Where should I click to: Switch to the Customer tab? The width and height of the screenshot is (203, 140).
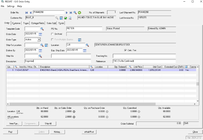(x=16, y=23)
